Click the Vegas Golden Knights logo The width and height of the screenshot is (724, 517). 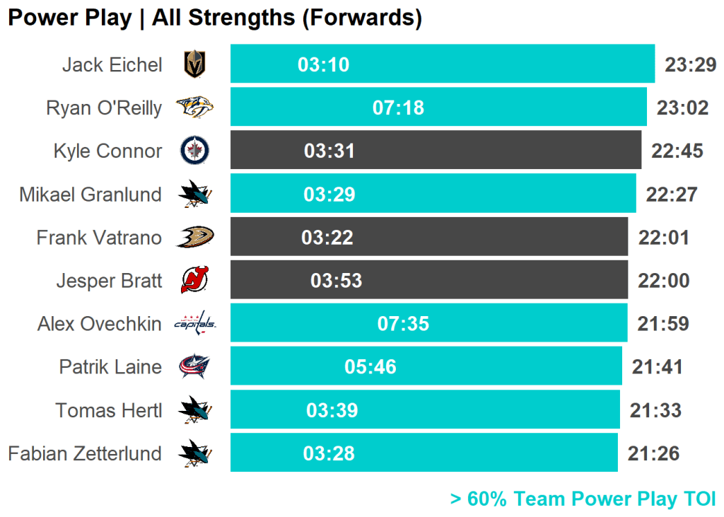pyautogui.click(x=194, y=64)
